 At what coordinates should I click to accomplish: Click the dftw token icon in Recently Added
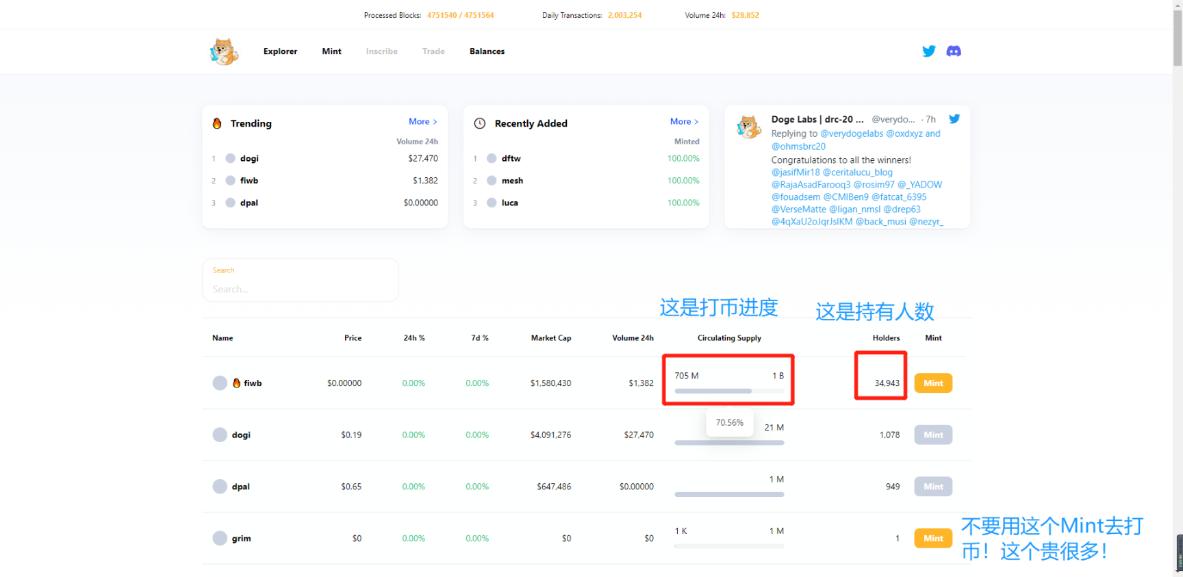(492, 158)
